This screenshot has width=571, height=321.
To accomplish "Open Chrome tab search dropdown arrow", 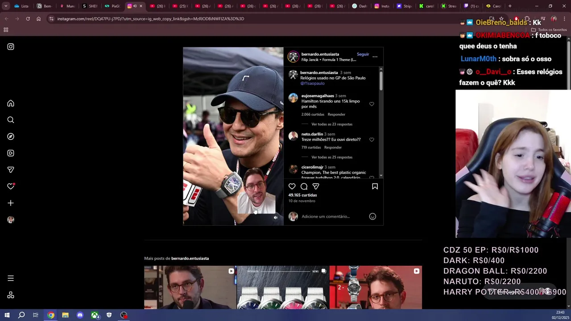I will tap(6, 6).
